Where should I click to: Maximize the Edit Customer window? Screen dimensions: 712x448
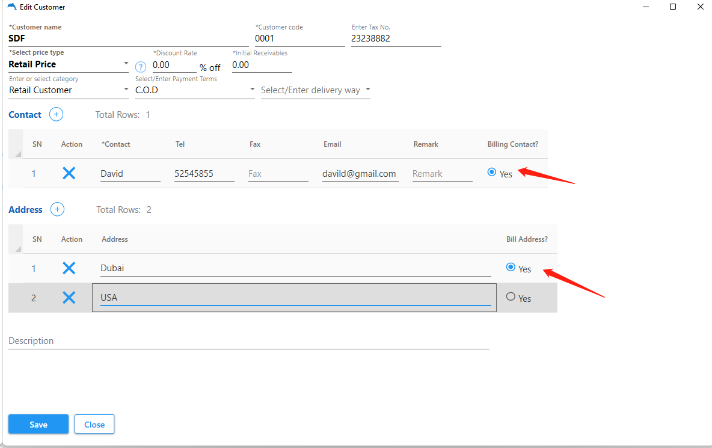click(x=673, y=7)
